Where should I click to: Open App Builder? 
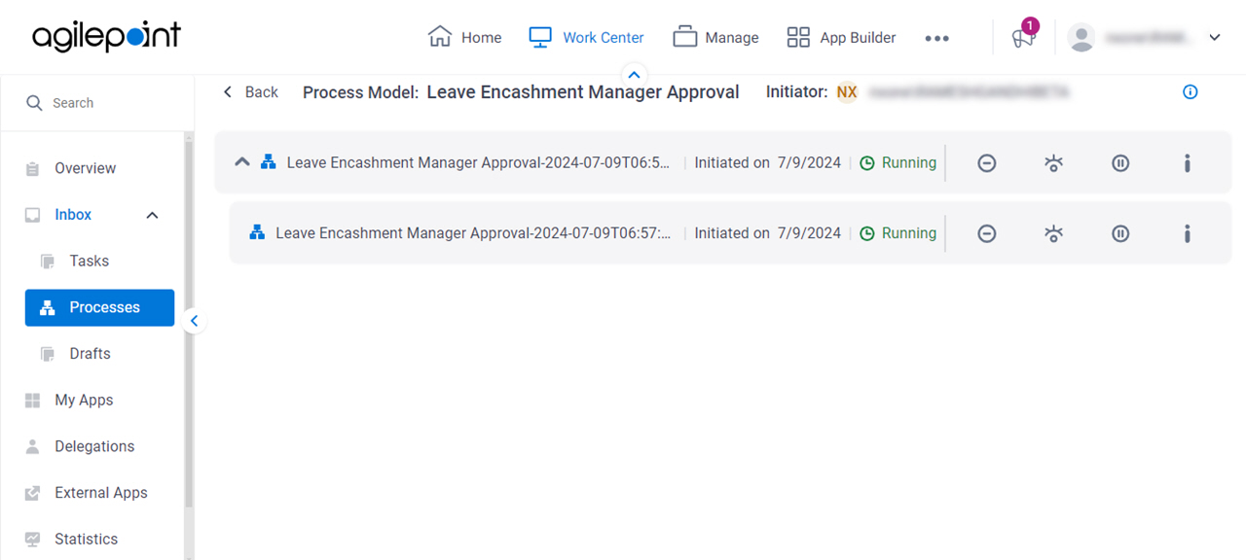click(841, 37)
